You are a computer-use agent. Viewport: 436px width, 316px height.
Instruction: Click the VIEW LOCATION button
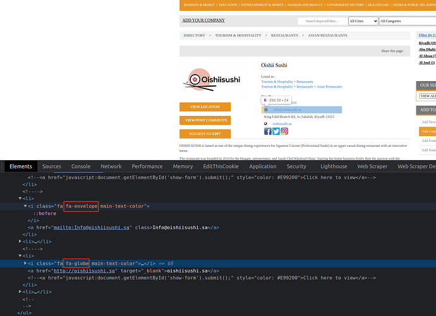pos(205,106)
